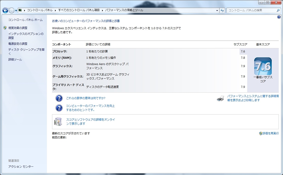The height and width of the screenshot is (175, 283).
Task: Open ディスク クリーンアップを開く link
Action: [26, 52]
